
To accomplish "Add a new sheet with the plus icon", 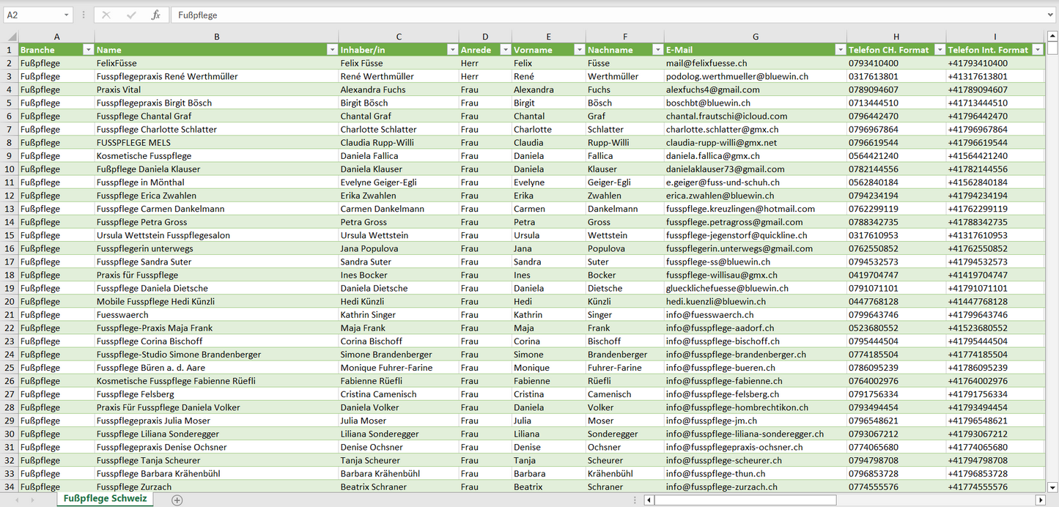I will (x=177, y=500).
